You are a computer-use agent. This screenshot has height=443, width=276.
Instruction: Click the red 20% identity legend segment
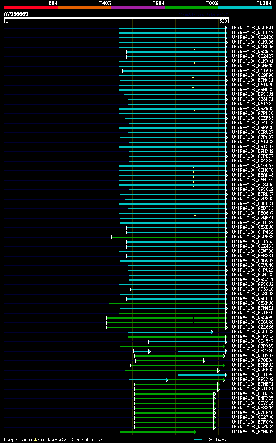point(31,8)
